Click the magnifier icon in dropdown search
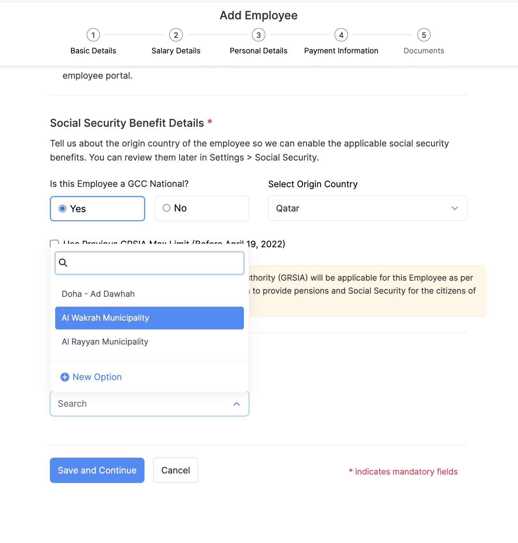Image resolution: width=518 pixels, height=543 pixels. point(63,263)
